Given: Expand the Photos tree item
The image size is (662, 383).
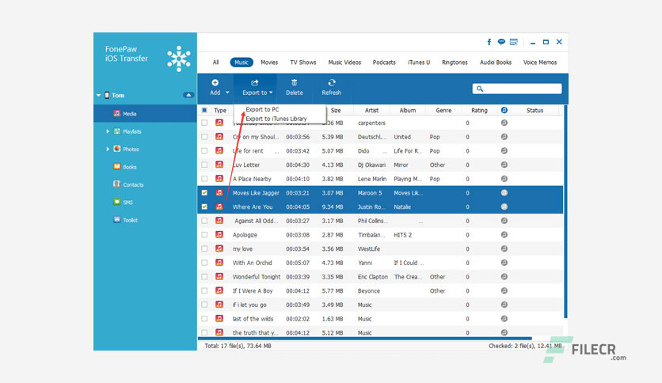Looking at the screenshot, I should pos(108,149).
